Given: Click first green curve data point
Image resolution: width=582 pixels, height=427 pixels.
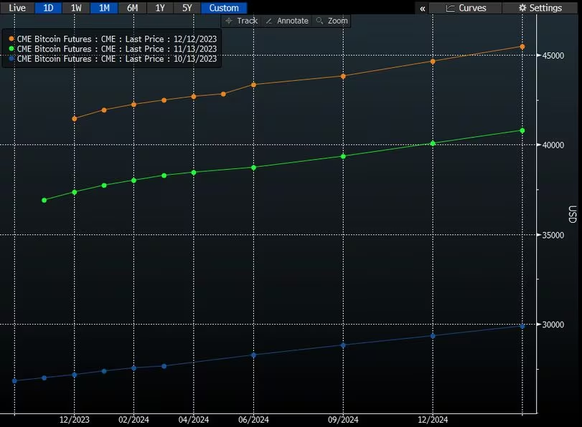Looking at the screenshot, I should pyautogui.click(x=44, y=200).
